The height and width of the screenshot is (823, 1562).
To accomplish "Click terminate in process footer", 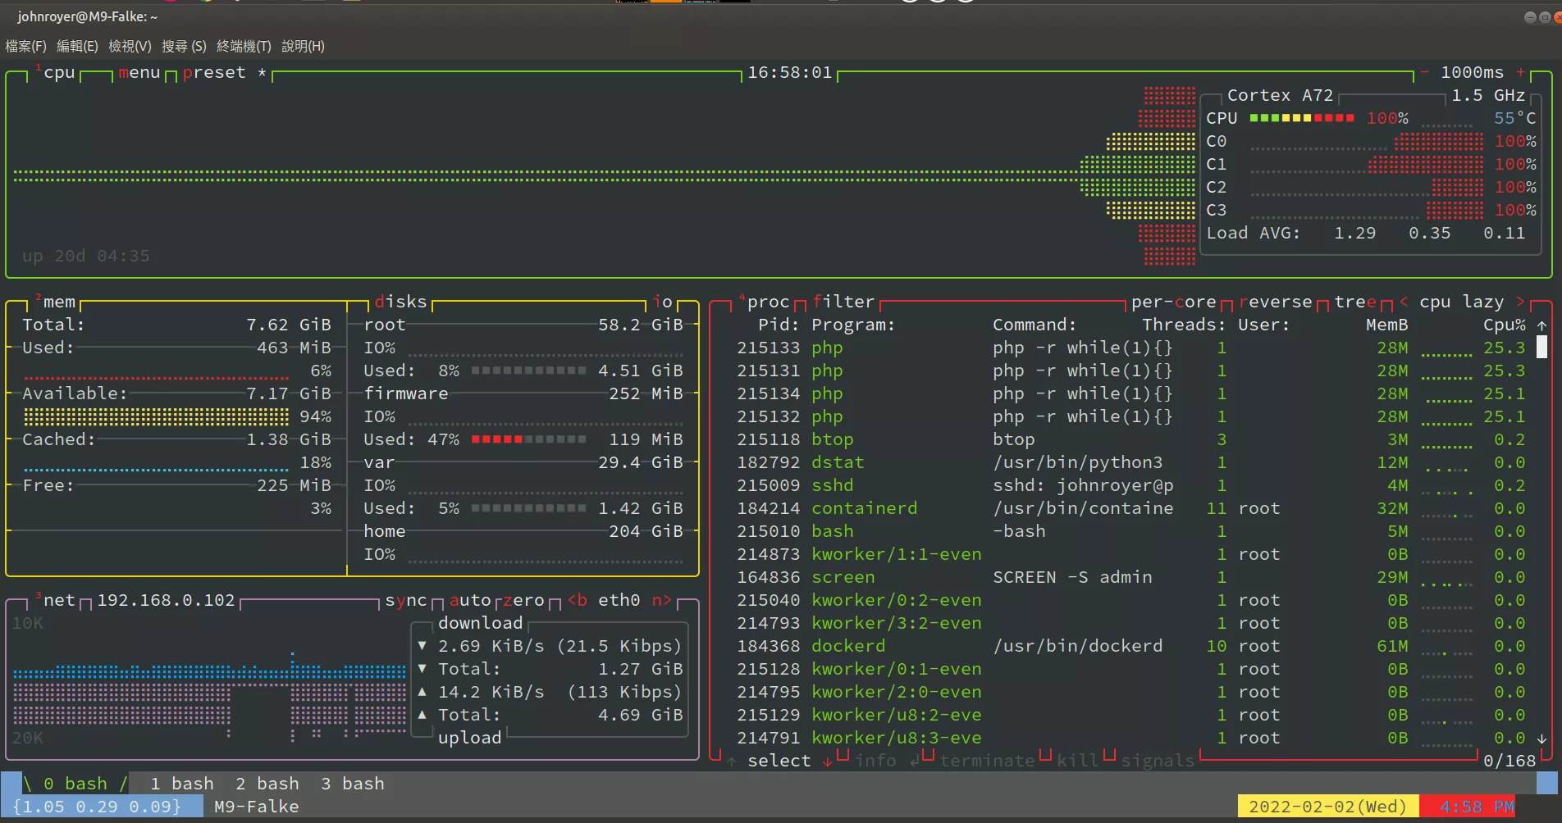I will point(987,761).
